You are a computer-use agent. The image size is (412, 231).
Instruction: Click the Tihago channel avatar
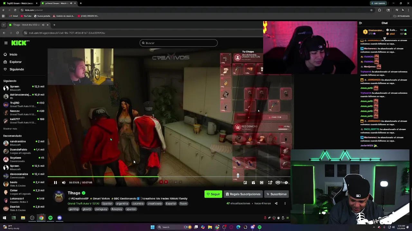59,196
